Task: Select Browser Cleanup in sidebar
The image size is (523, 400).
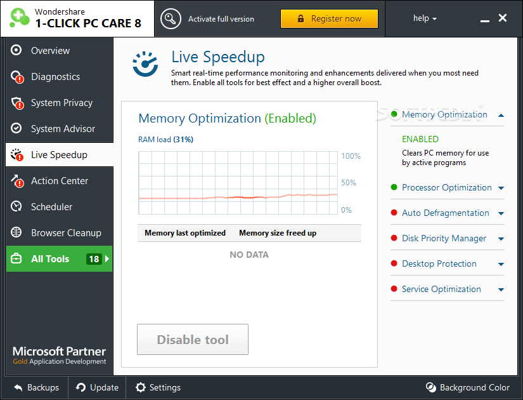Action: click(x=60, y=233)
